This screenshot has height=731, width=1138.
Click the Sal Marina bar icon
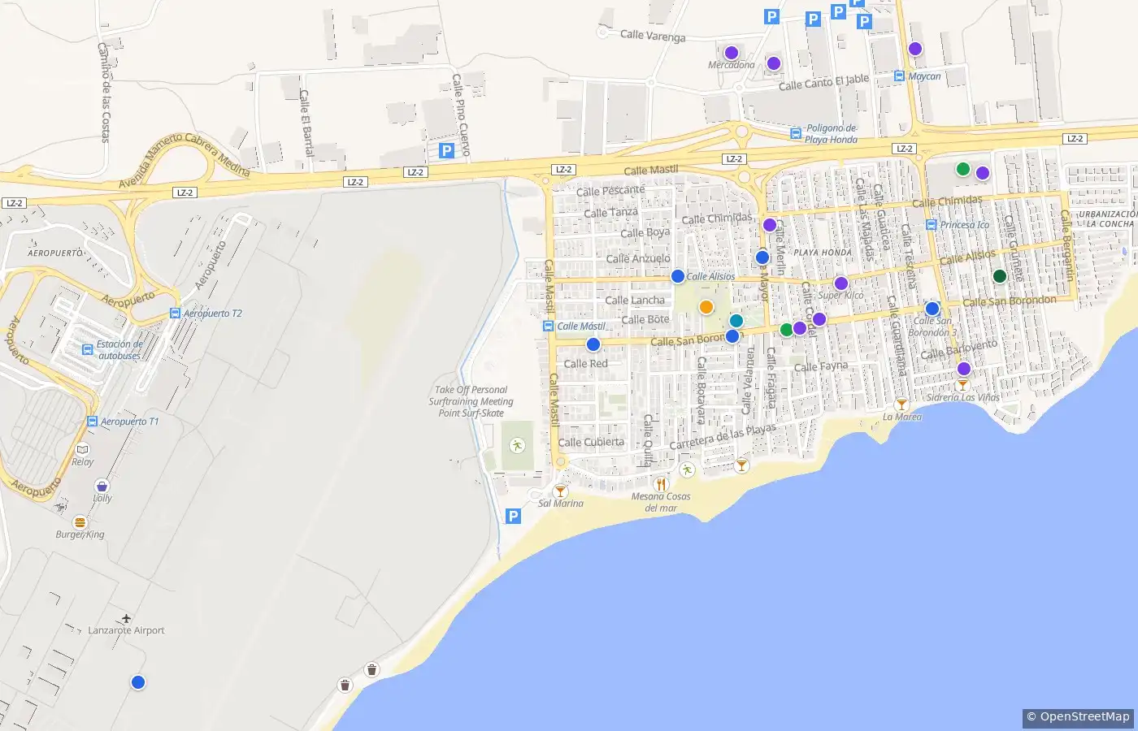tap(560, 491)
